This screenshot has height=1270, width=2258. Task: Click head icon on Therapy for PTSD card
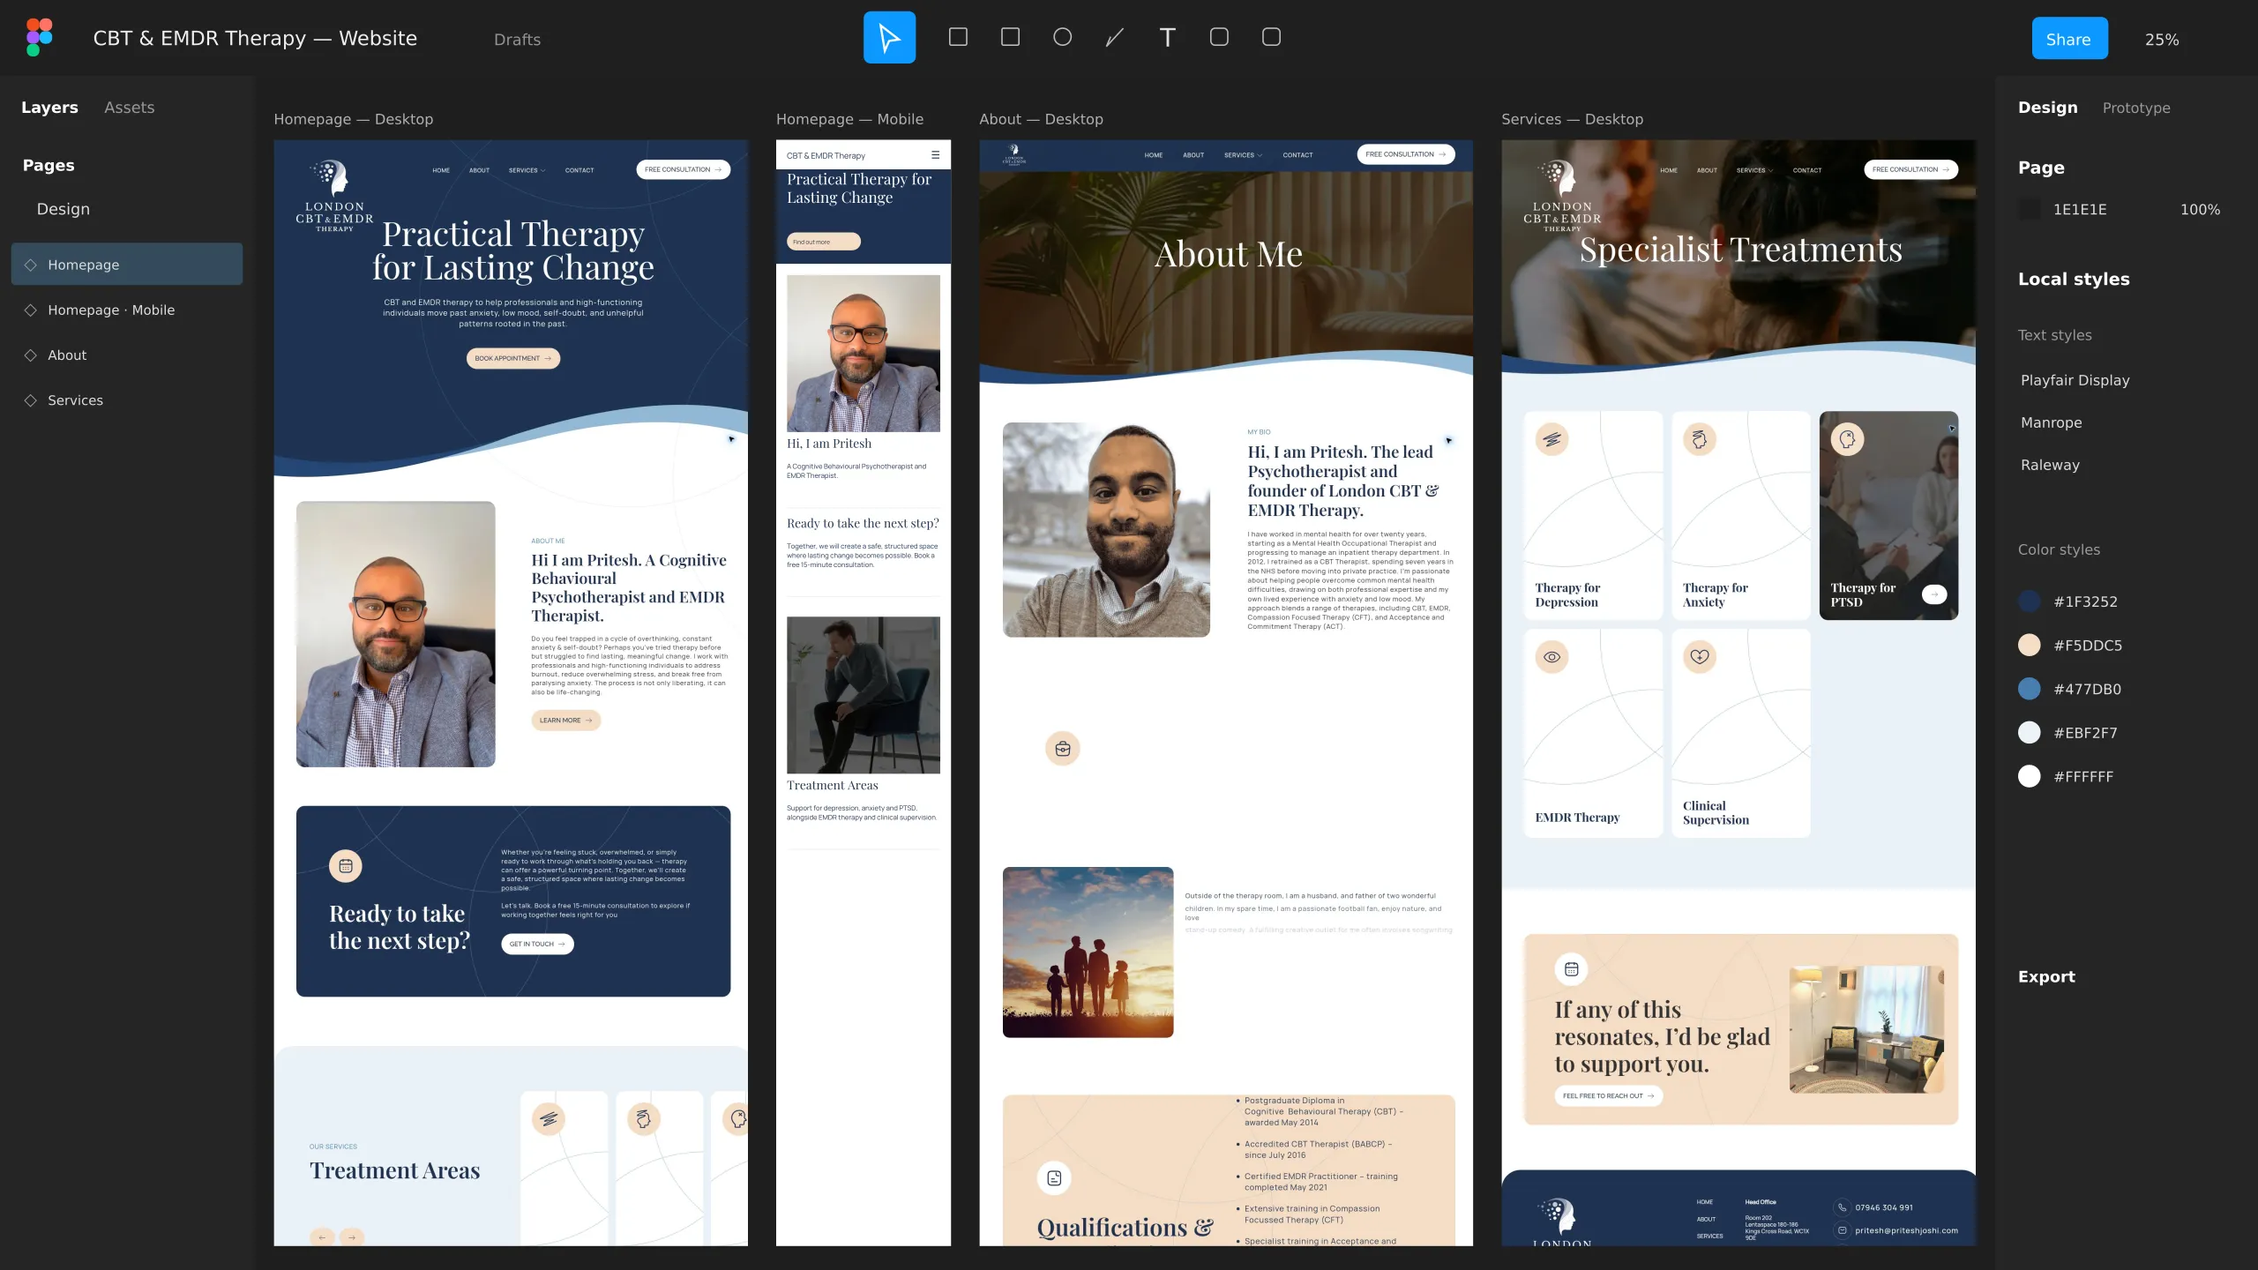(x=1847, y=438)
